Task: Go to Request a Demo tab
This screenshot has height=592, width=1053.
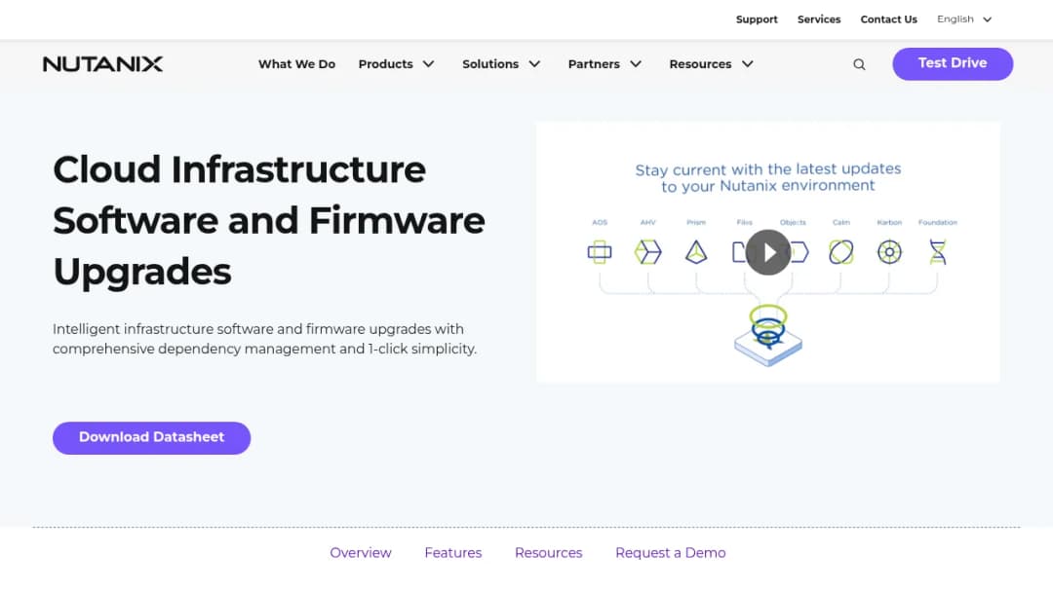Action: 670,553
